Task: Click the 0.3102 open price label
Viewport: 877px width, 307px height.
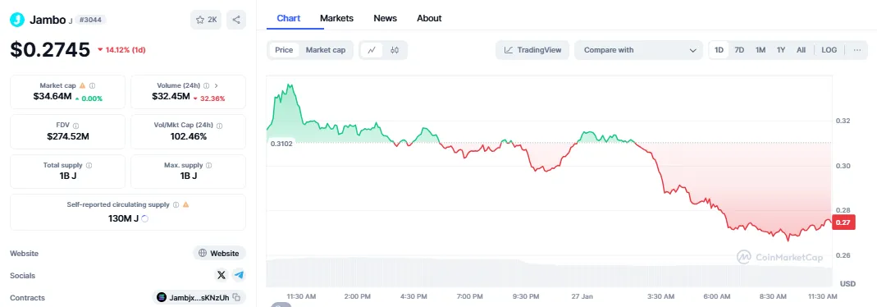Action: point(281,143)
